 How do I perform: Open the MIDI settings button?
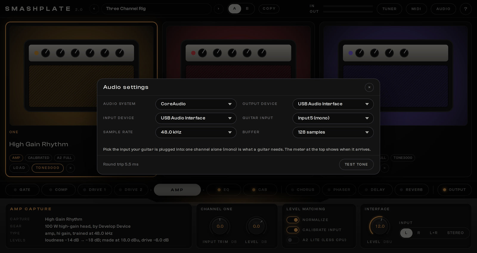(x=416, y=9)
